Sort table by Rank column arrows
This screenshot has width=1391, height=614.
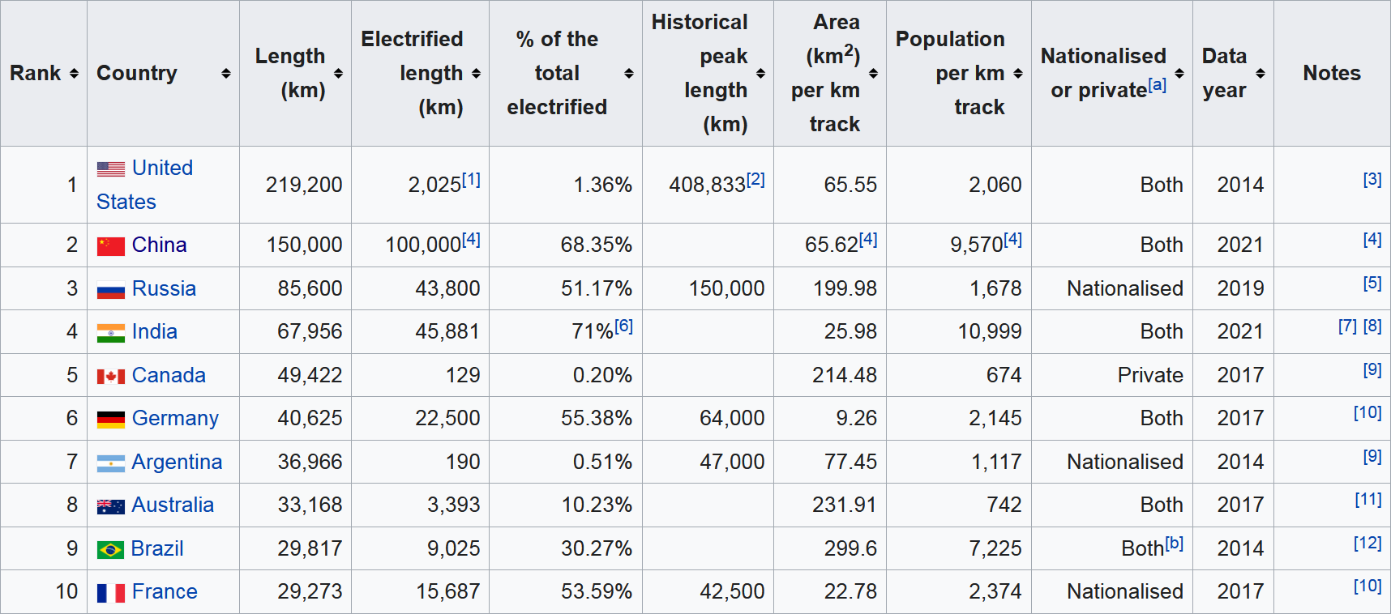74,74
